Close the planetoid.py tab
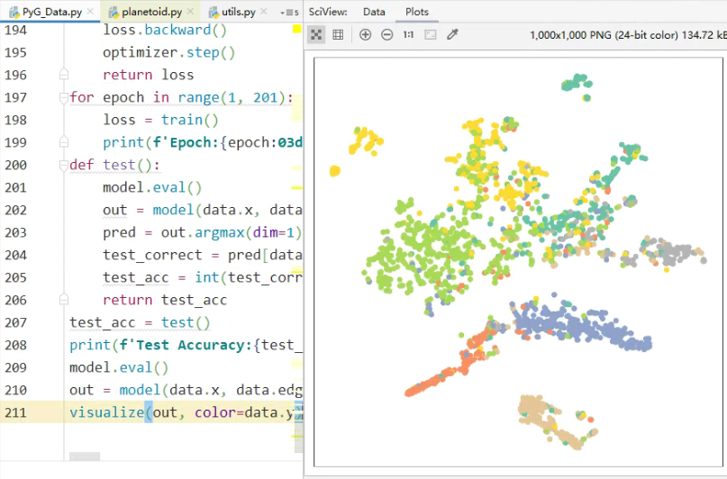Screen dimensions: 727x479 pos(190,12)
